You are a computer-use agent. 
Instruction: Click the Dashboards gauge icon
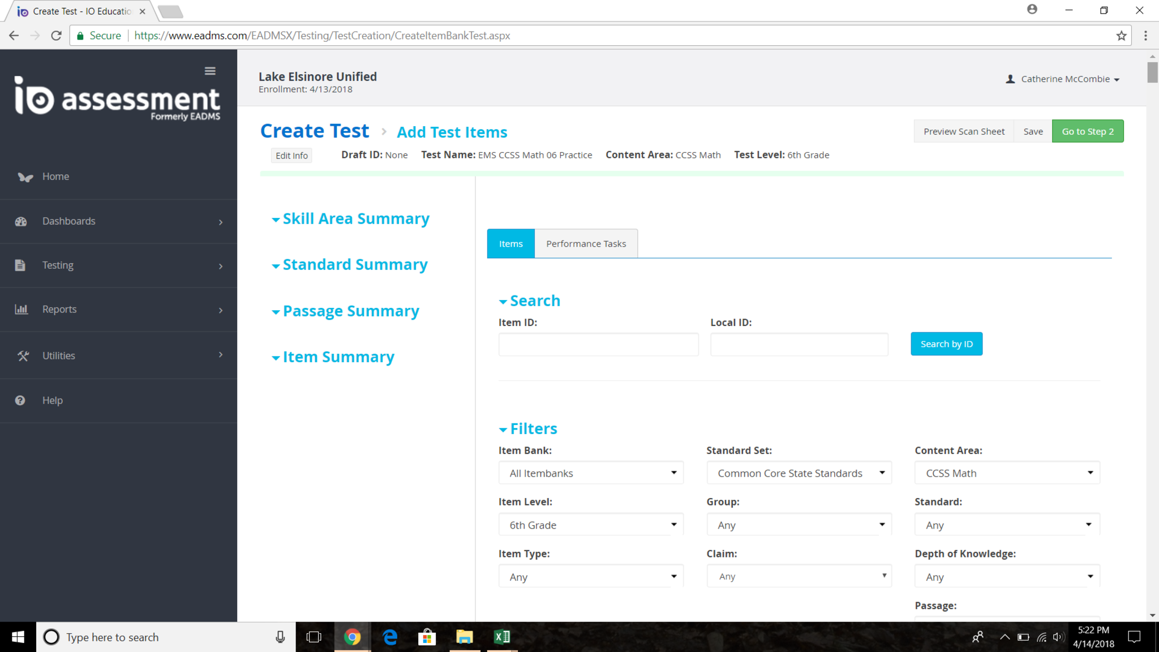[x=21, y=221]
